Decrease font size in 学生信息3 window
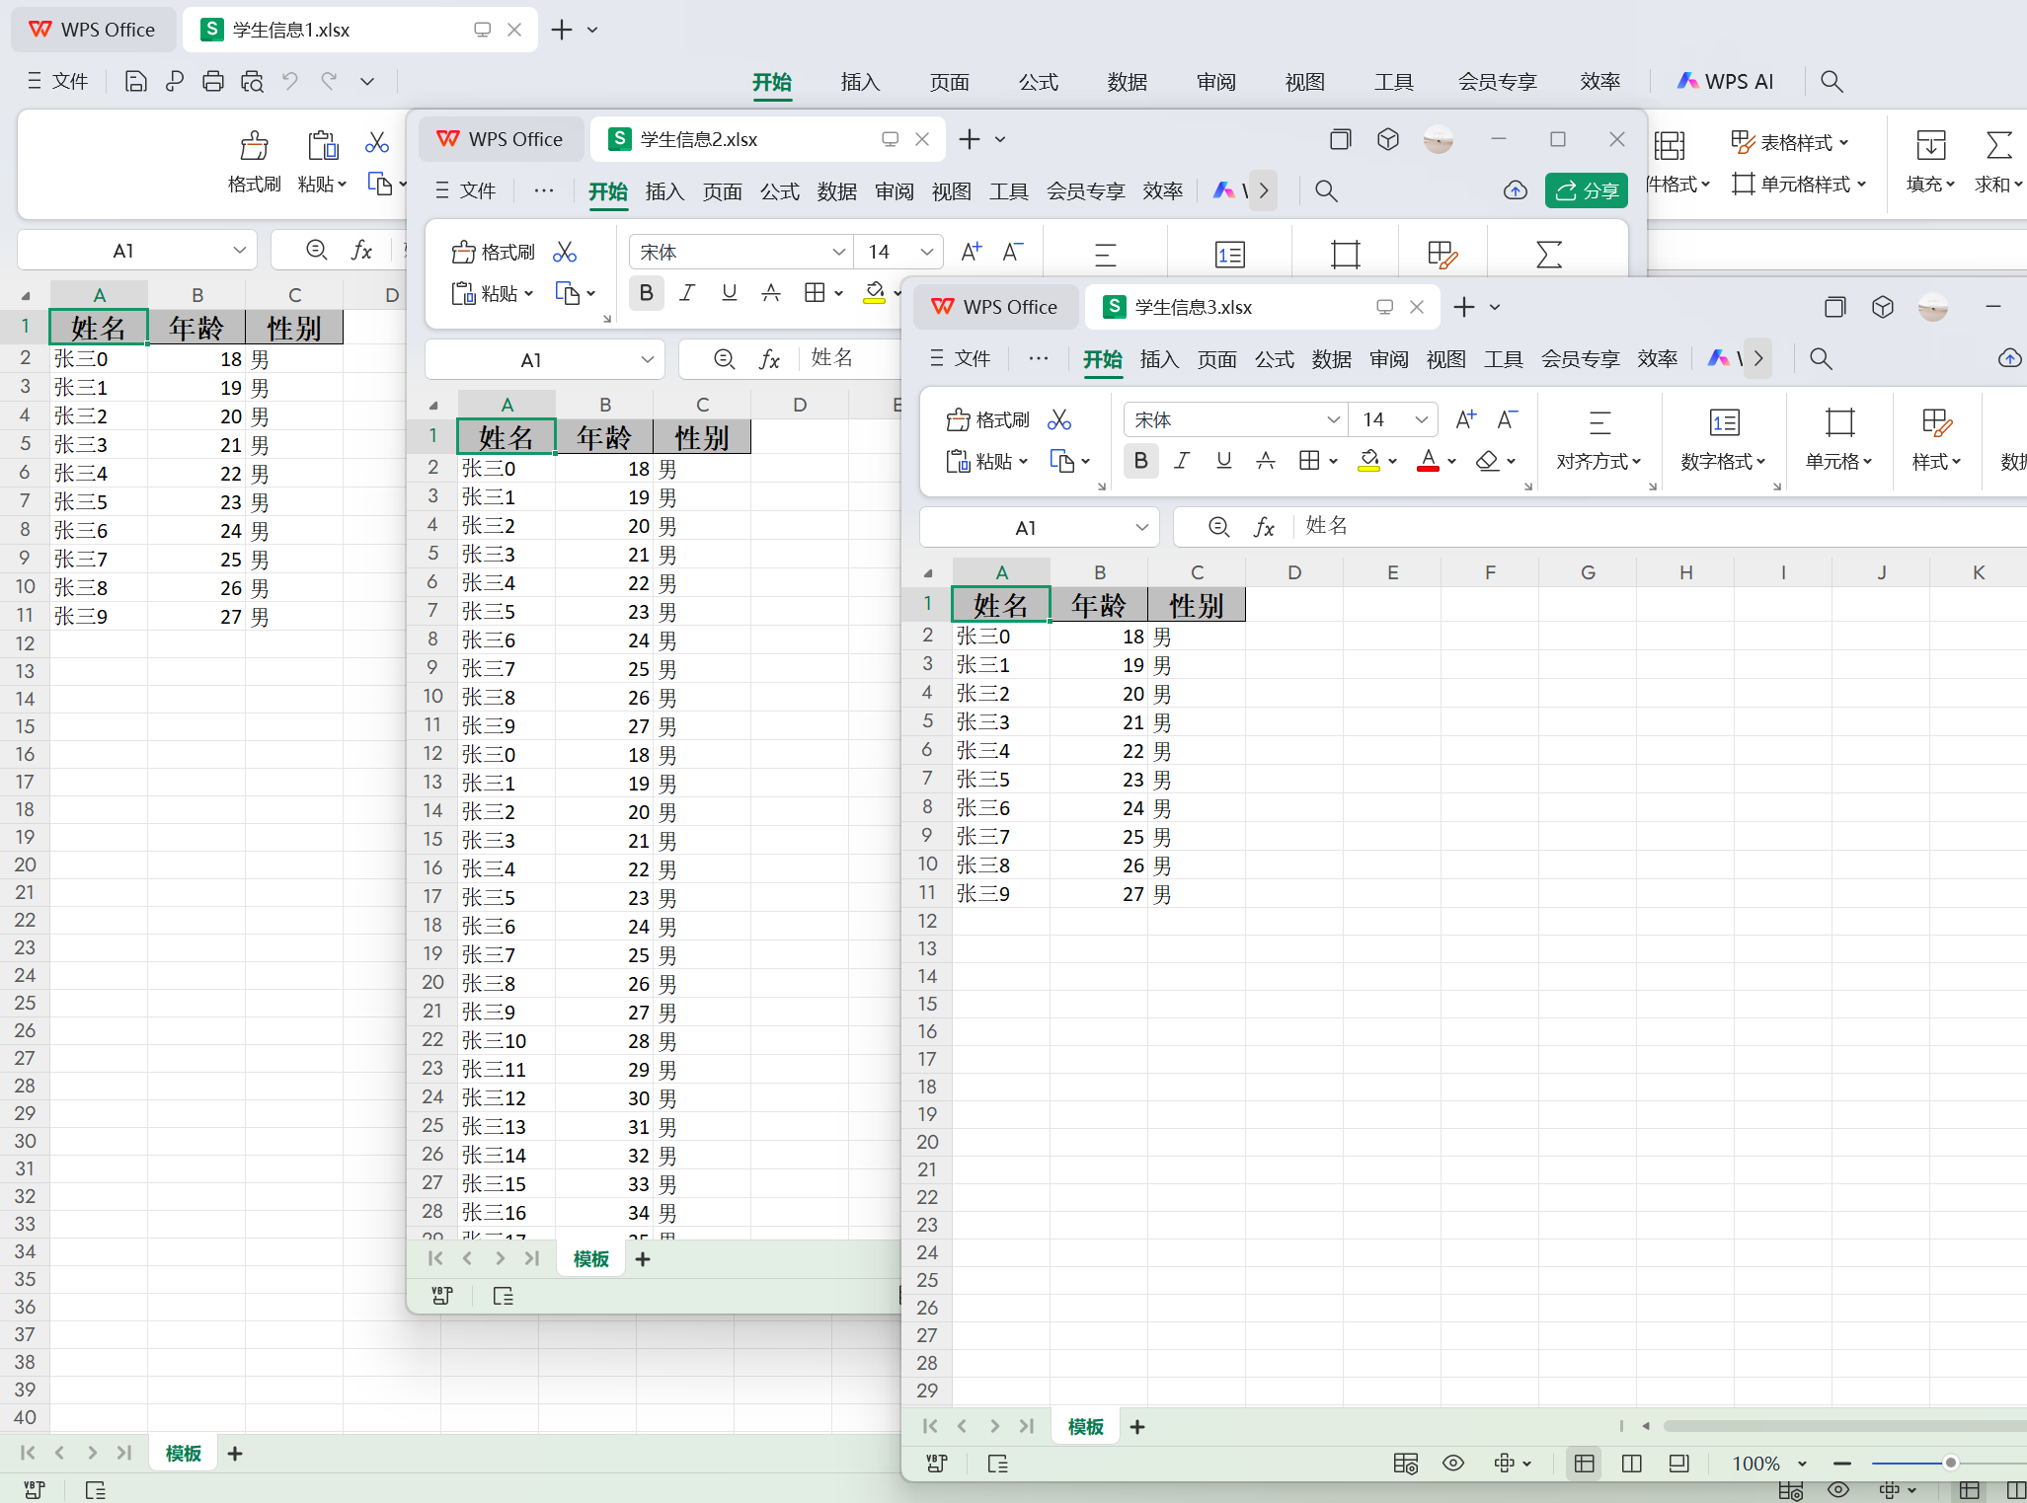2027x1503 pixels. tap(1507, 419)
